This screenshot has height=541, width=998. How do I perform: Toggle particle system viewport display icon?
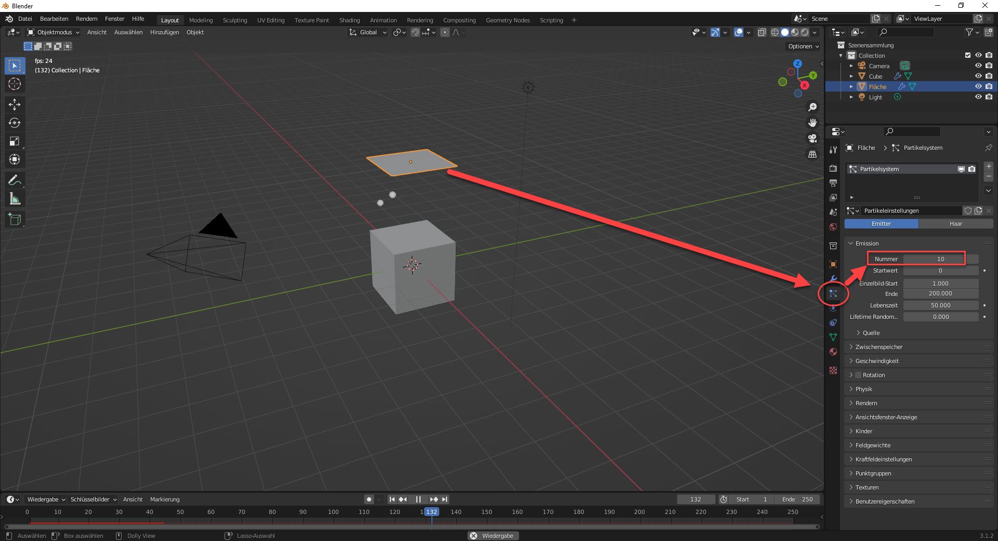tap(961, 169)
